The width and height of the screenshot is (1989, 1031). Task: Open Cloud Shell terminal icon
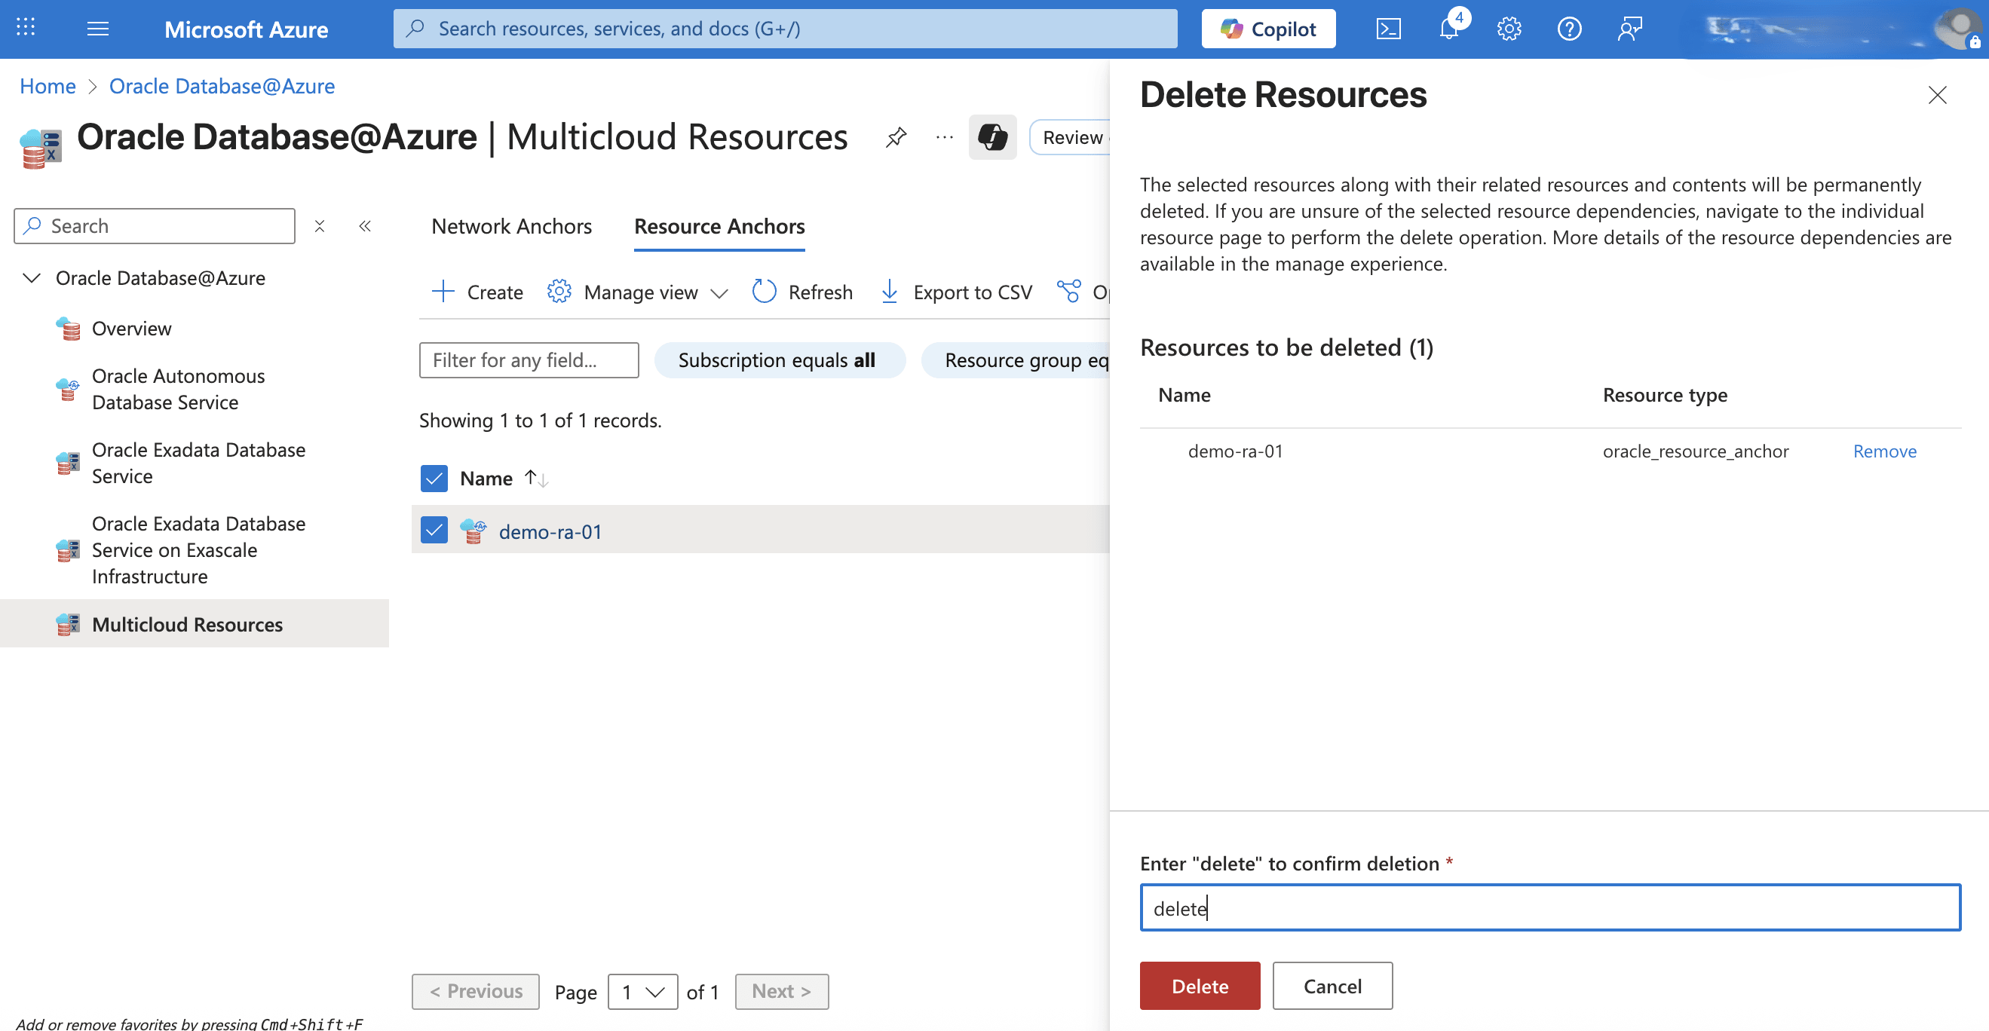click(x=1387, y=29)
